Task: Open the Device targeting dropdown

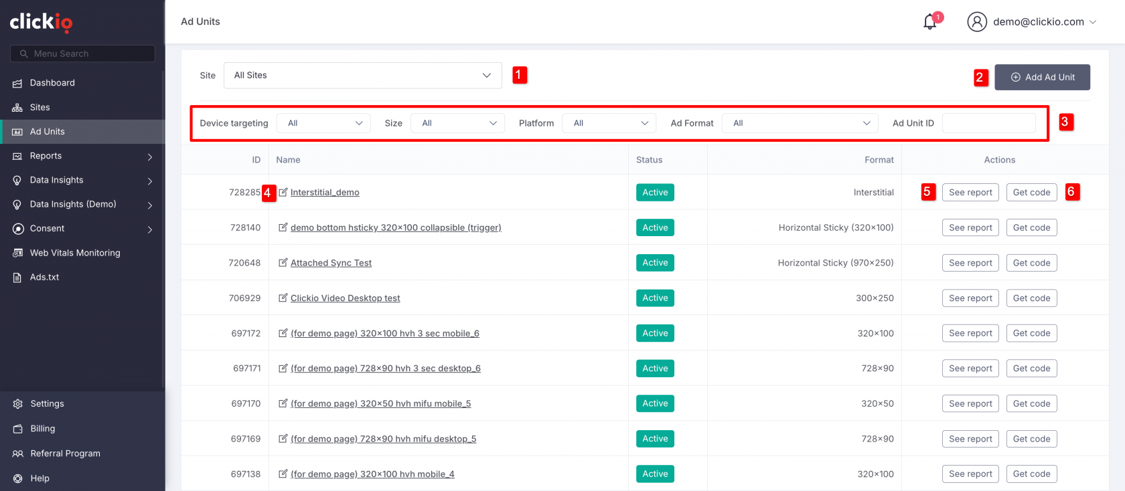Action: [323, 123]
